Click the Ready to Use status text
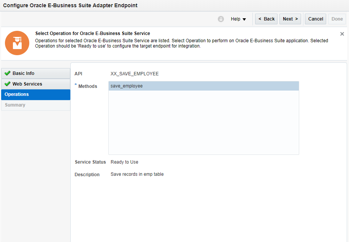This screenshot has height=242, width=349. [124, 162]
